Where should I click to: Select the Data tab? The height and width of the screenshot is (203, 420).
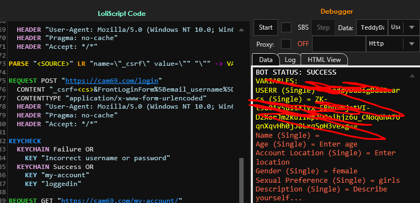(x=266, y=60)
